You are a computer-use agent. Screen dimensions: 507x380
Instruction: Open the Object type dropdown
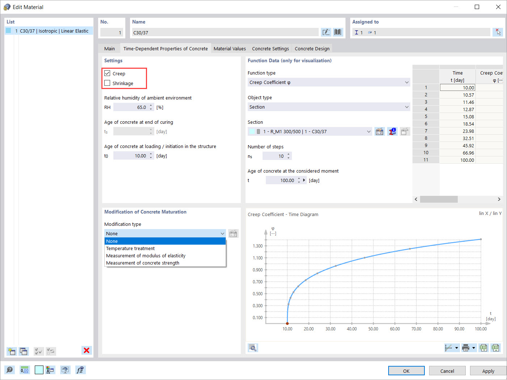tap(329, 107)
